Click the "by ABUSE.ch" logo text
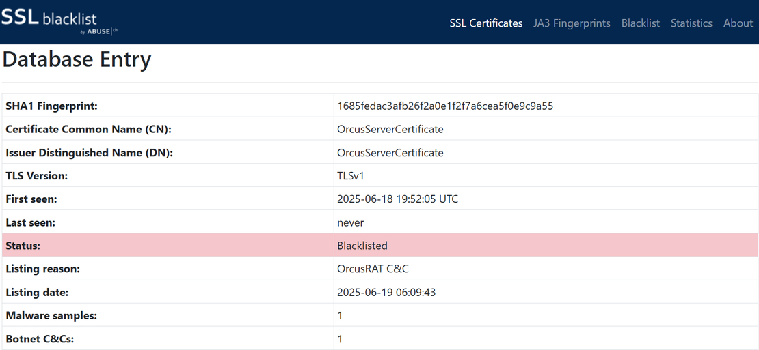Image resolution: width=759 pixels, height=350 pixels. pyautogui.click(x=99, y=31)
